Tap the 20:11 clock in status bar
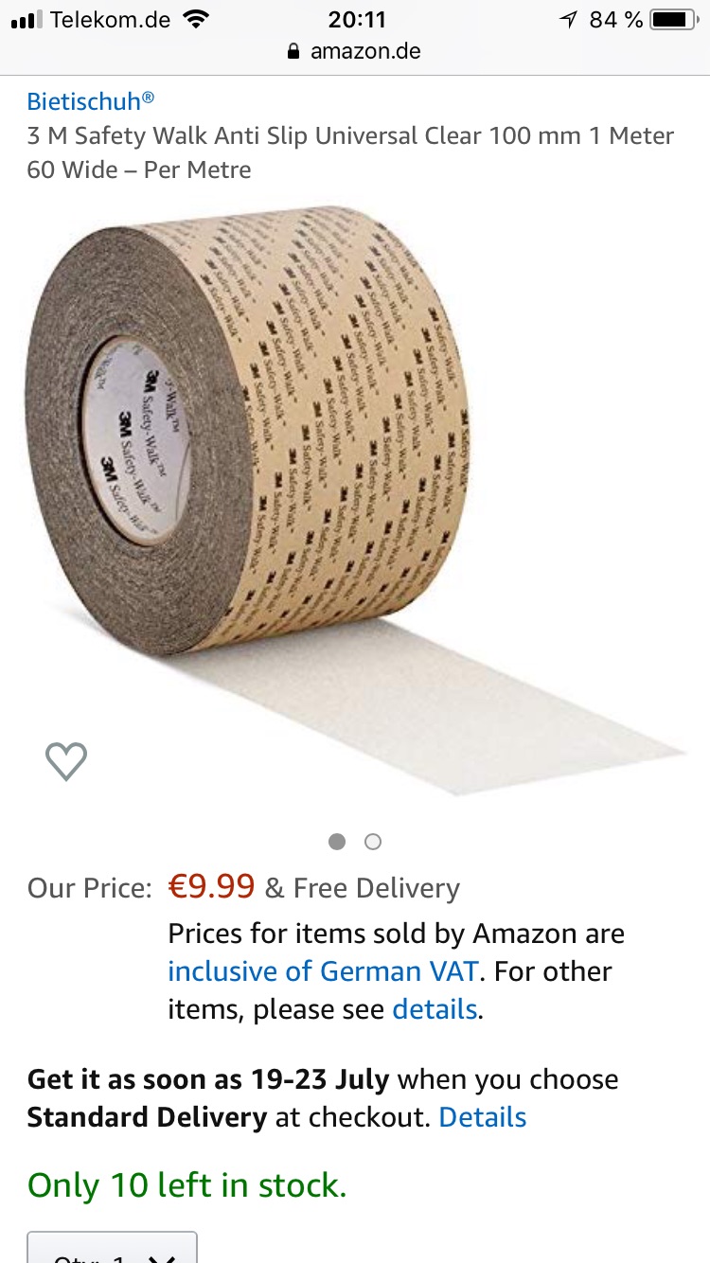Viewport: 710px width, 1263px height. click(355, 19)
